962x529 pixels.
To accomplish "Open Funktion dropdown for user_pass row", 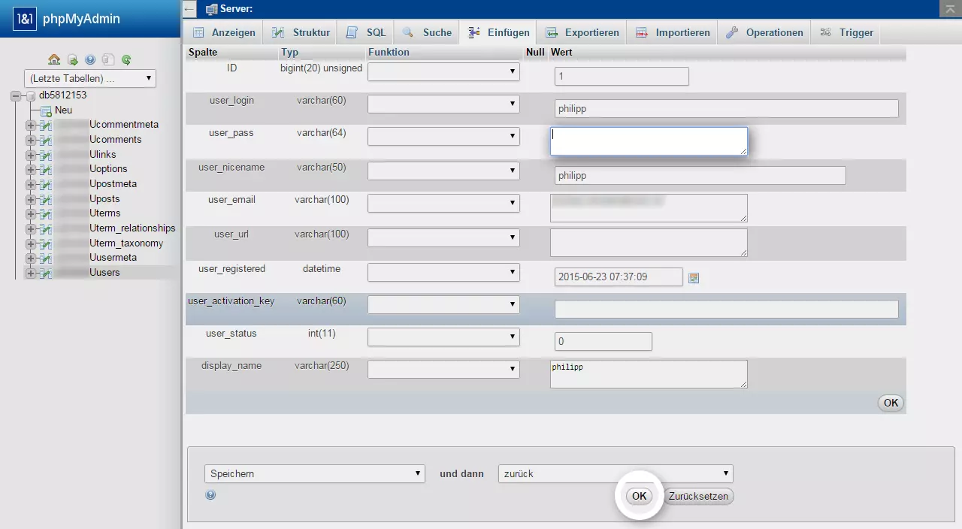I will coord(443,136).
